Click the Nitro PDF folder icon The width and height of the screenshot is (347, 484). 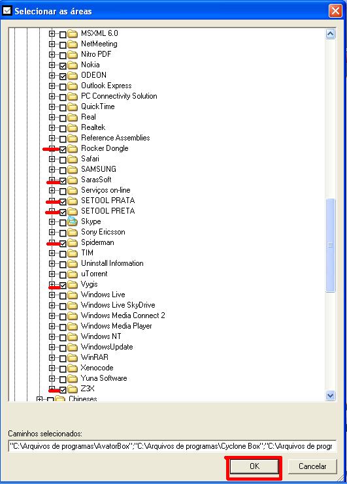point(73,54)
